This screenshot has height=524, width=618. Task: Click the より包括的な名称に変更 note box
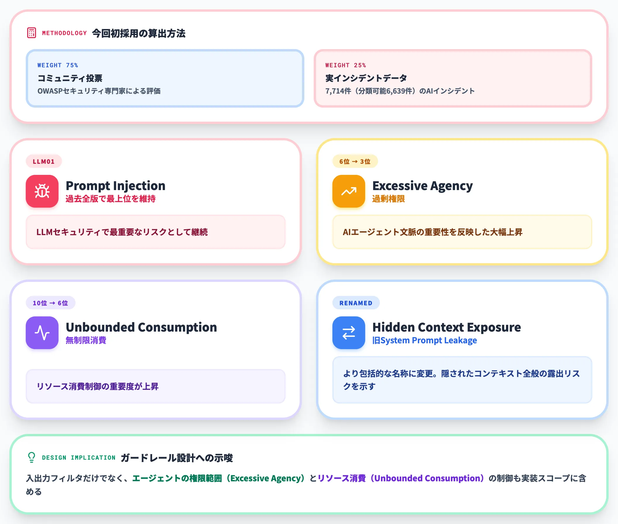(462, 380)
